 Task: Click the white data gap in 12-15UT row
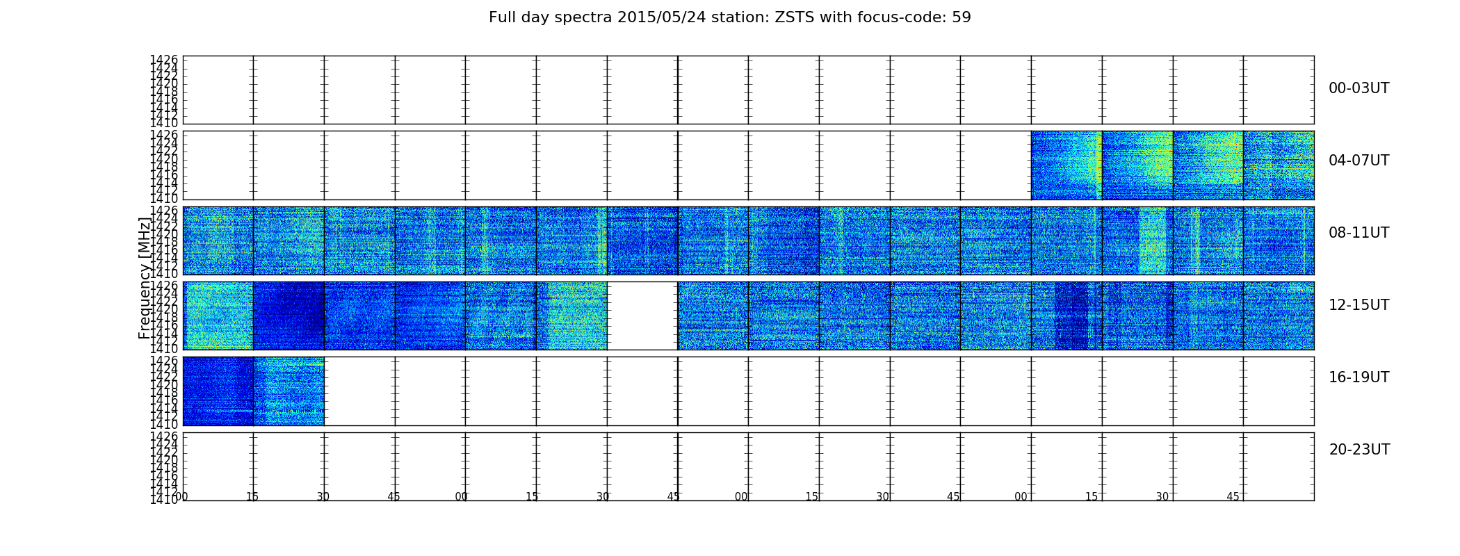pyautogui.click(x=642, y=316)
